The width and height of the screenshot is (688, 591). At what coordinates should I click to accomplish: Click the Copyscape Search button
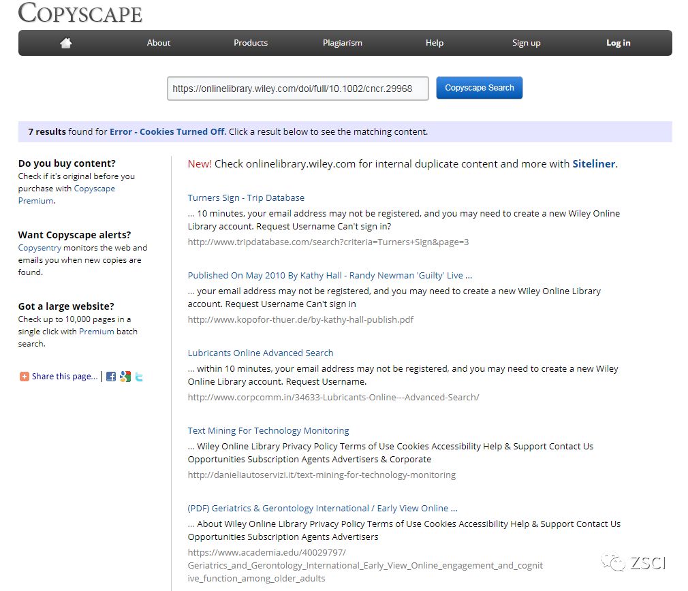tap(479, 88)
